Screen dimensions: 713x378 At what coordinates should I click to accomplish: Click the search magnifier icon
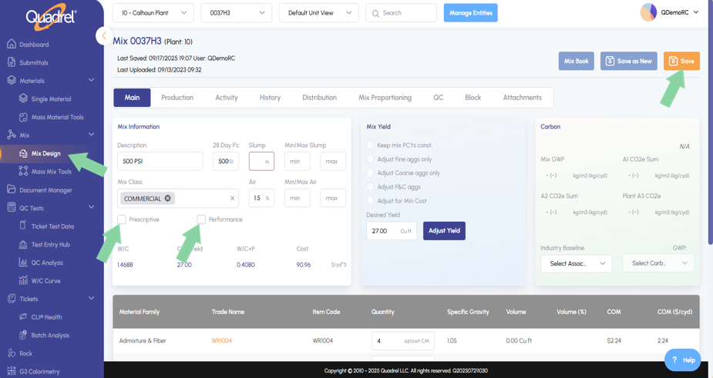click(375, 13)
